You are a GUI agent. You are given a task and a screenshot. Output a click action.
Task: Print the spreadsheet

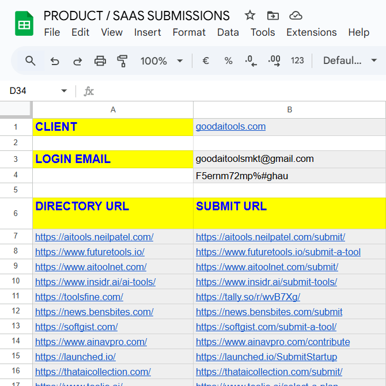[x=100, y=61]
